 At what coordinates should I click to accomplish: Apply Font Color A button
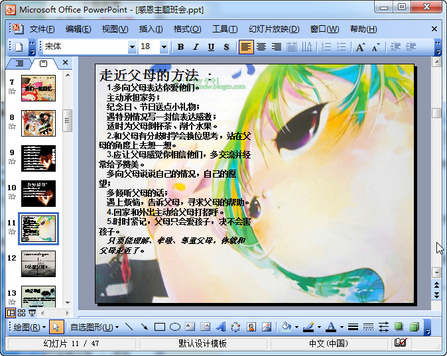pos(331,327)
